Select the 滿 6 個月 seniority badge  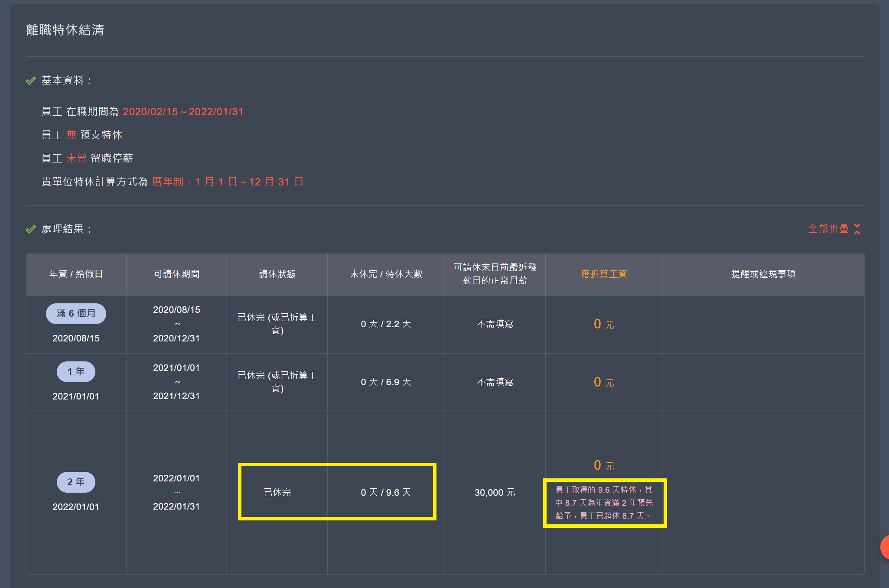click(76, 313)
